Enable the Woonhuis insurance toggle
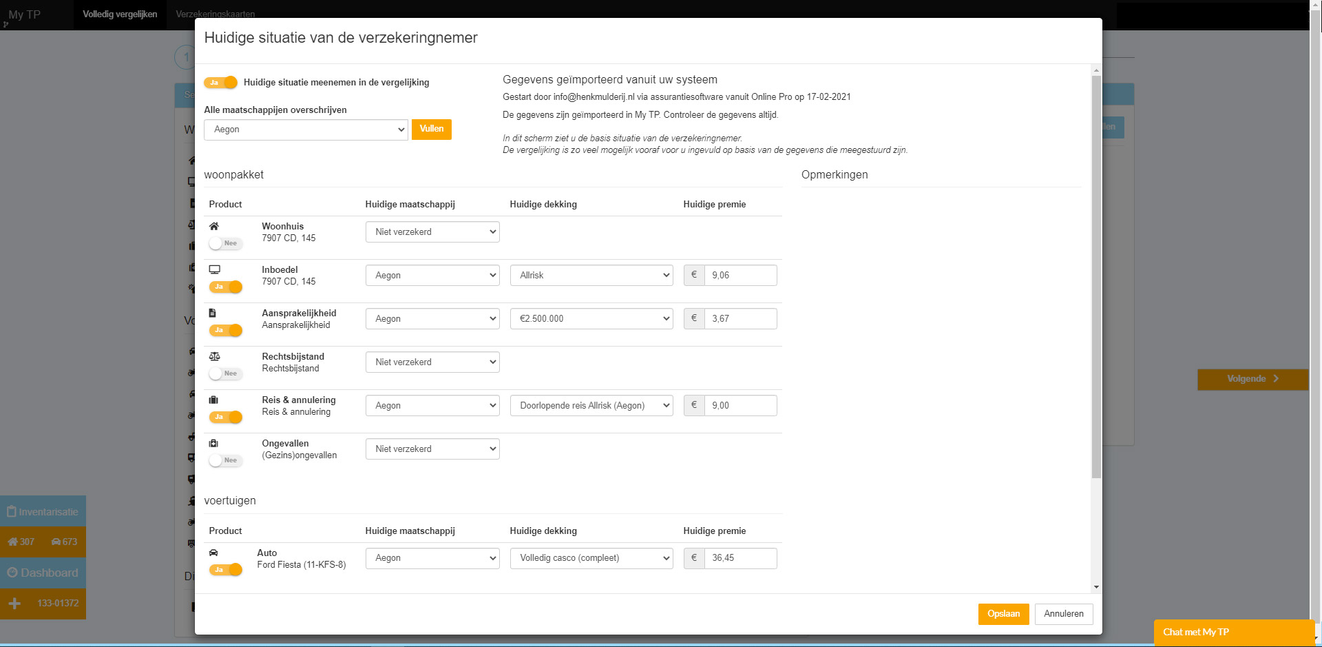Screen dimensions: 1322x647 pyautogui.click(x=226, y=243)
